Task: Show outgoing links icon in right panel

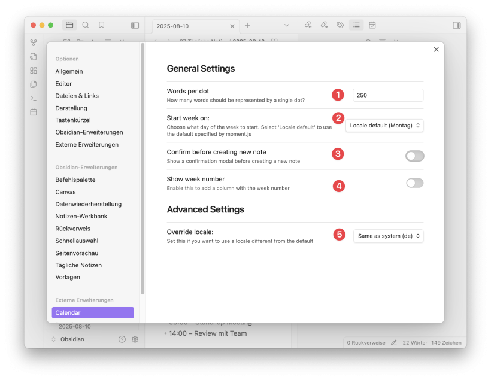Action: click(324, 25)
